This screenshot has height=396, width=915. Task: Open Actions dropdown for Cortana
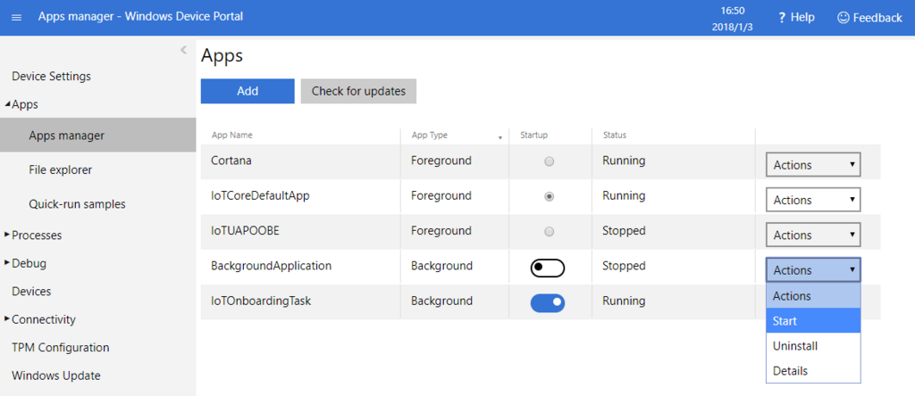point(813,165)
